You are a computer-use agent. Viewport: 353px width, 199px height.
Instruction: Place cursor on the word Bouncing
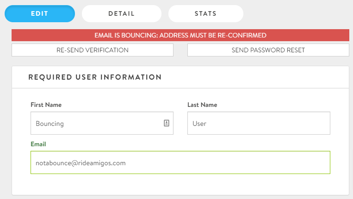pos(50,124)
